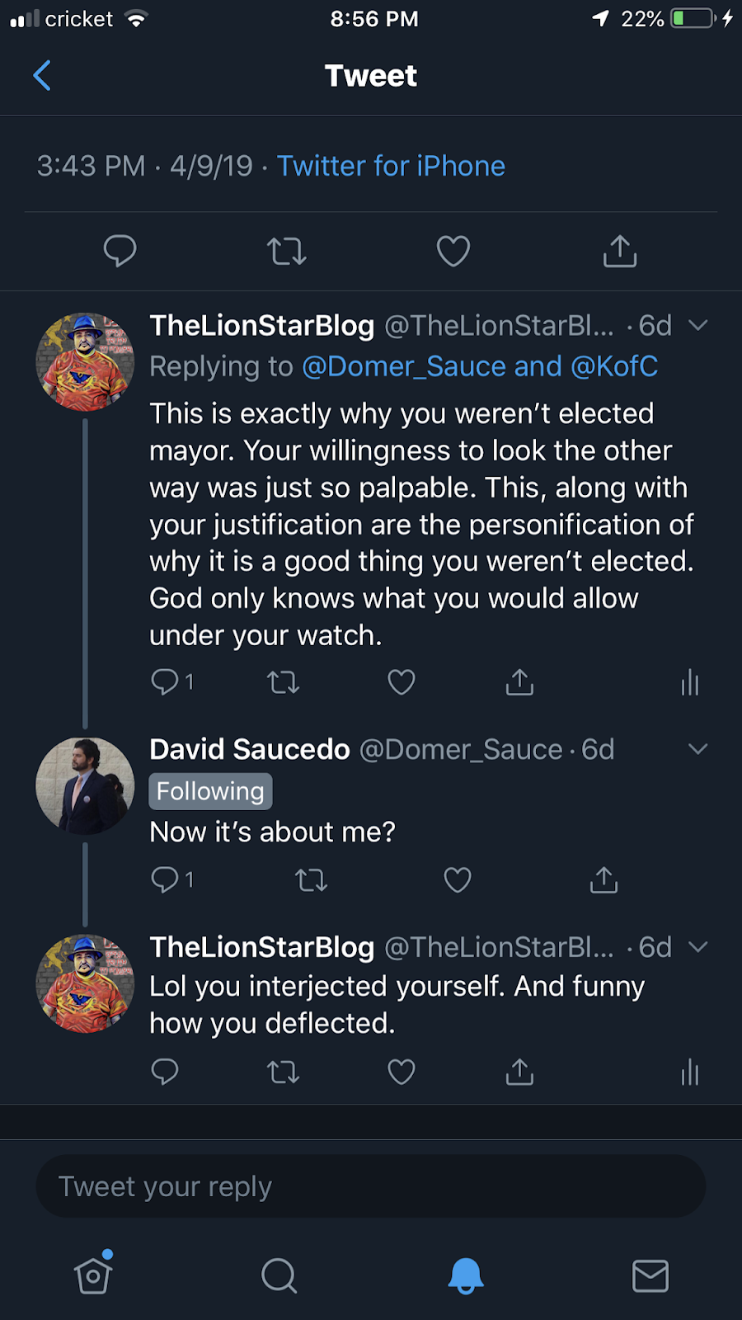The height and width of the screenshot is (1320, 742).
Task: Expand options chevron on first TheLionStarBlog reply
Action: click(x=698, y=326)
